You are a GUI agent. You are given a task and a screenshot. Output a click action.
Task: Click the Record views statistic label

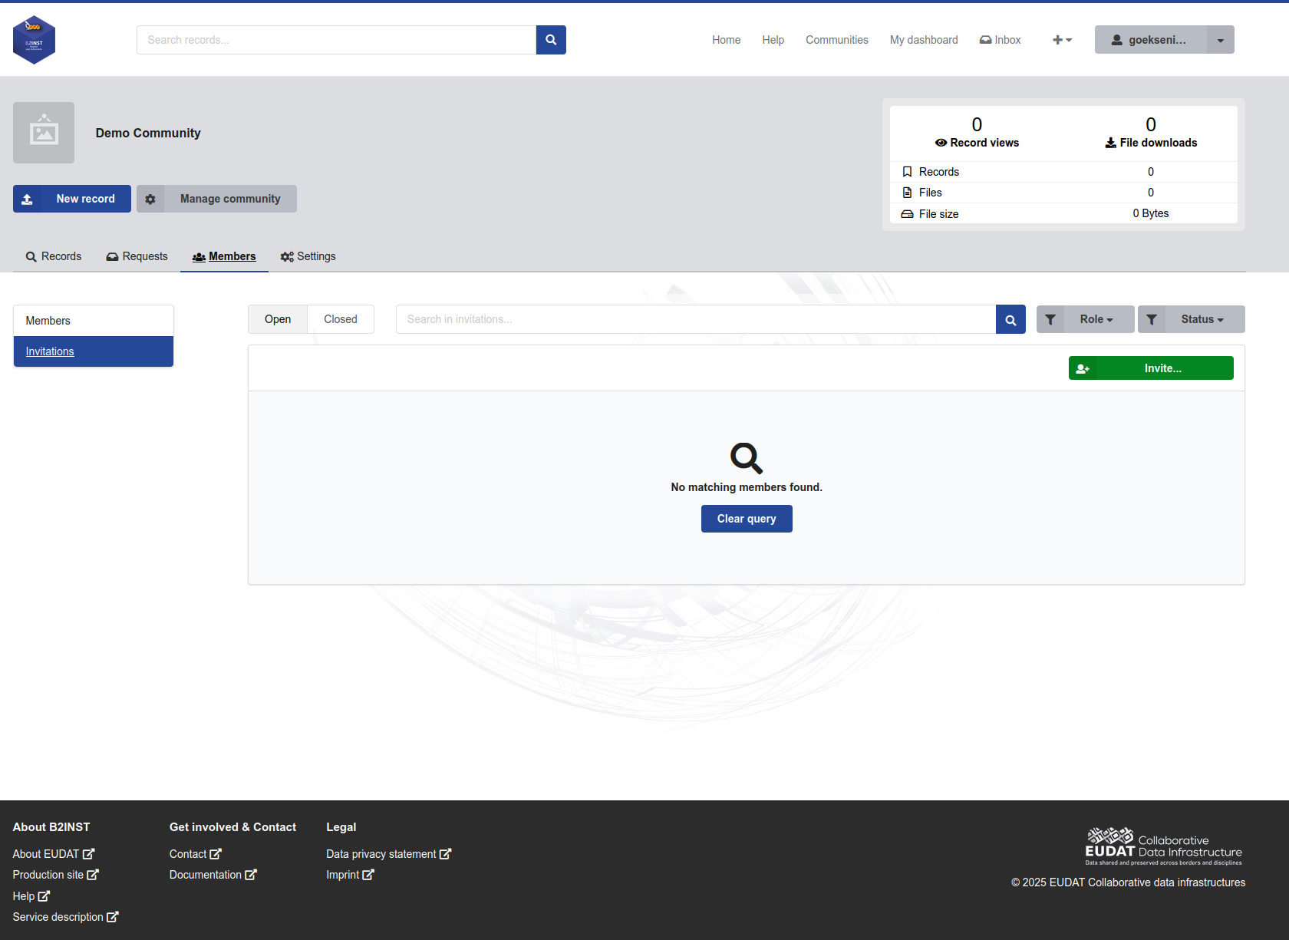(977, 143)
